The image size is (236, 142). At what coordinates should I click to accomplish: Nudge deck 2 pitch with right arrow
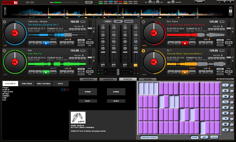coord(231,42)
